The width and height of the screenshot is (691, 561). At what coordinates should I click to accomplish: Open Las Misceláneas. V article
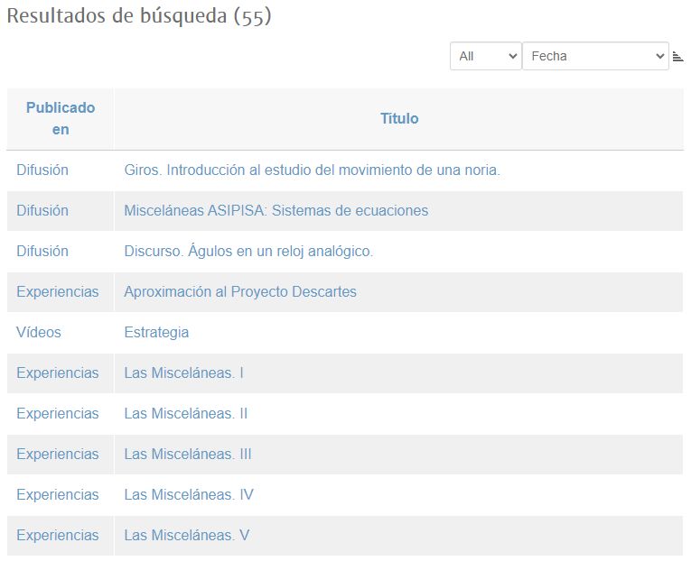(186, 536)
